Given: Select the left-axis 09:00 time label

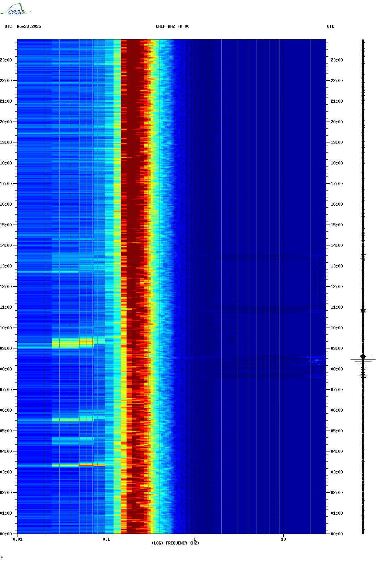Looking at the screenshot, I should tap(6, 348).
